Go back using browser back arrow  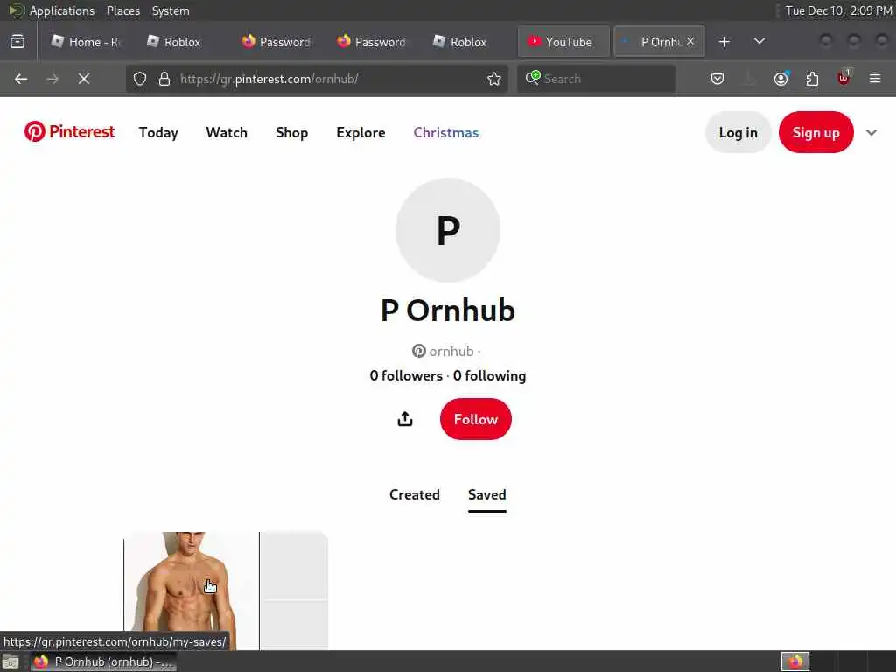pos(21,79)
